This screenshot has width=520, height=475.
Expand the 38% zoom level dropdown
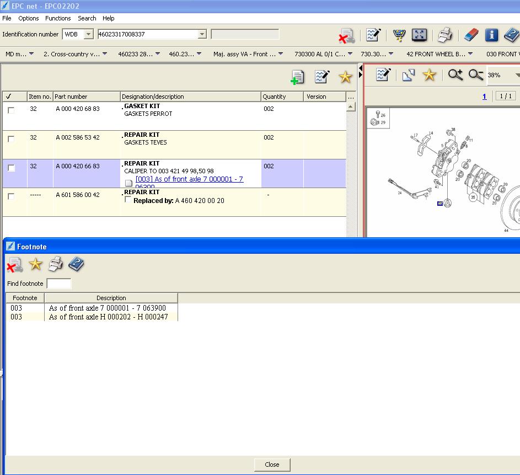tap(517, 75)
